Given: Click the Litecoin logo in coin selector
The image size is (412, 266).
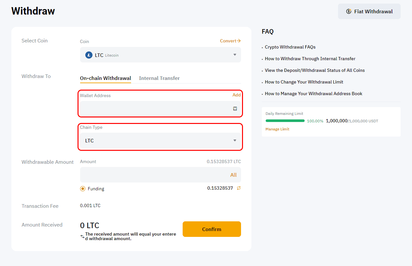Looking at the screenshot, I should point(89,55).
